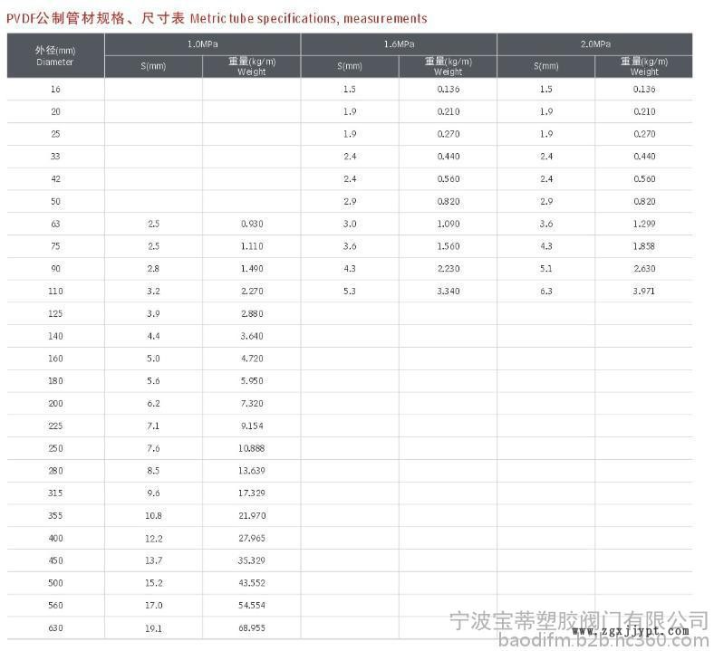Click the 宁波宝蒂塑胶阀门有限公司 company name
This screenshot has height=651, width=714.
click(580, 617)
